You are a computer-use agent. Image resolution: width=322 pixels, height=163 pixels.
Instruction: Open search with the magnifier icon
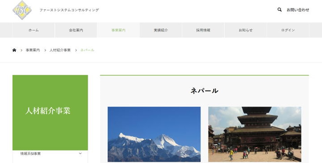tap(280, 10)
